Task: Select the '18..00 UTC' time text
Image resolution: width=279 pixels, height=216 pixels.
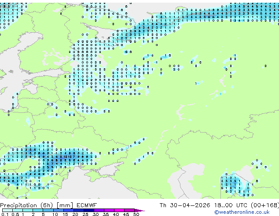Action: 231,205
